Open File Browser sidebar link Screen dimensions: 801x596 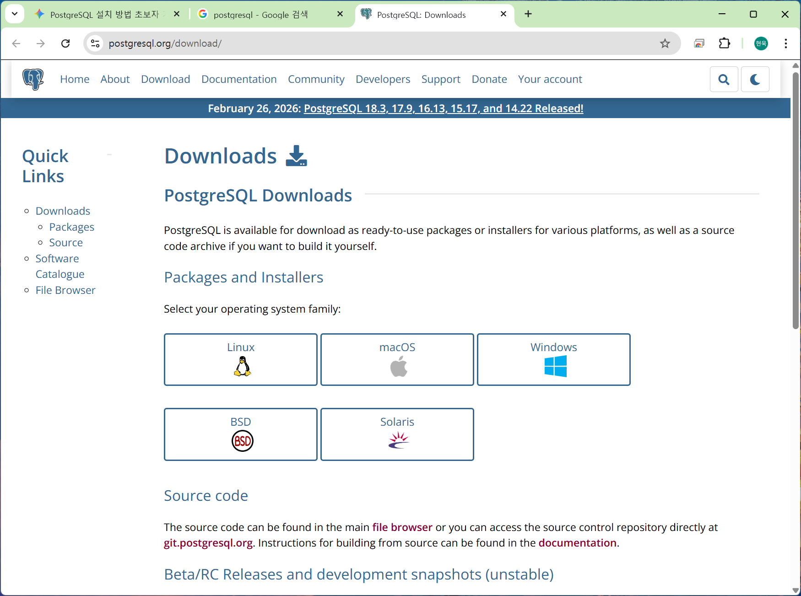(x=65, y=290)
